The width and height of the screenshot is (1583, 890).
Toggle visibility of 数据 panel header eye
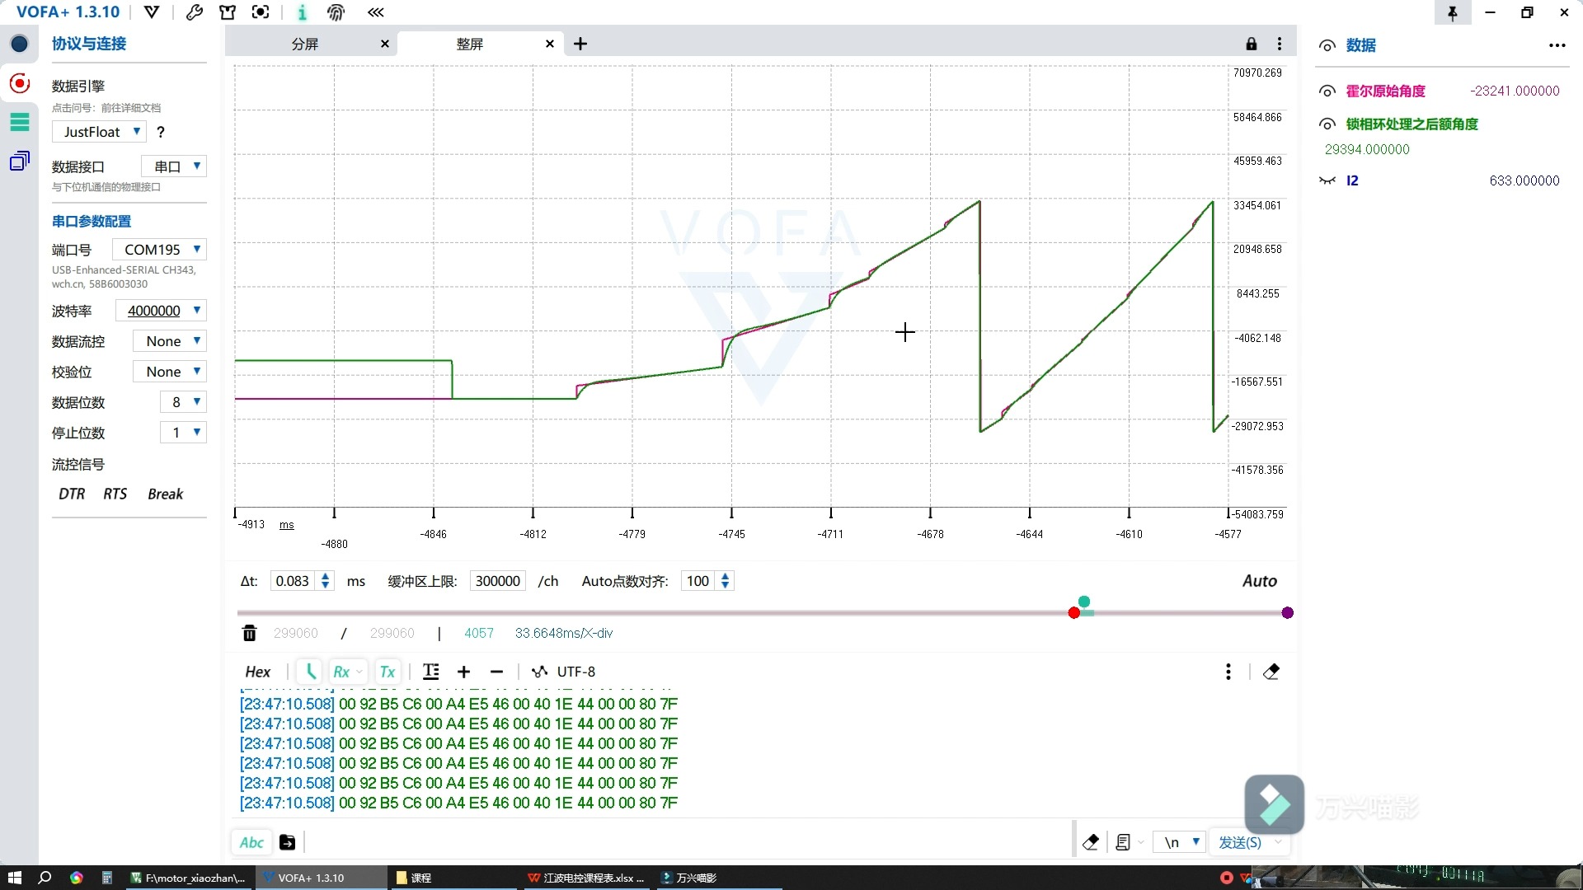tap(1327, 46)
